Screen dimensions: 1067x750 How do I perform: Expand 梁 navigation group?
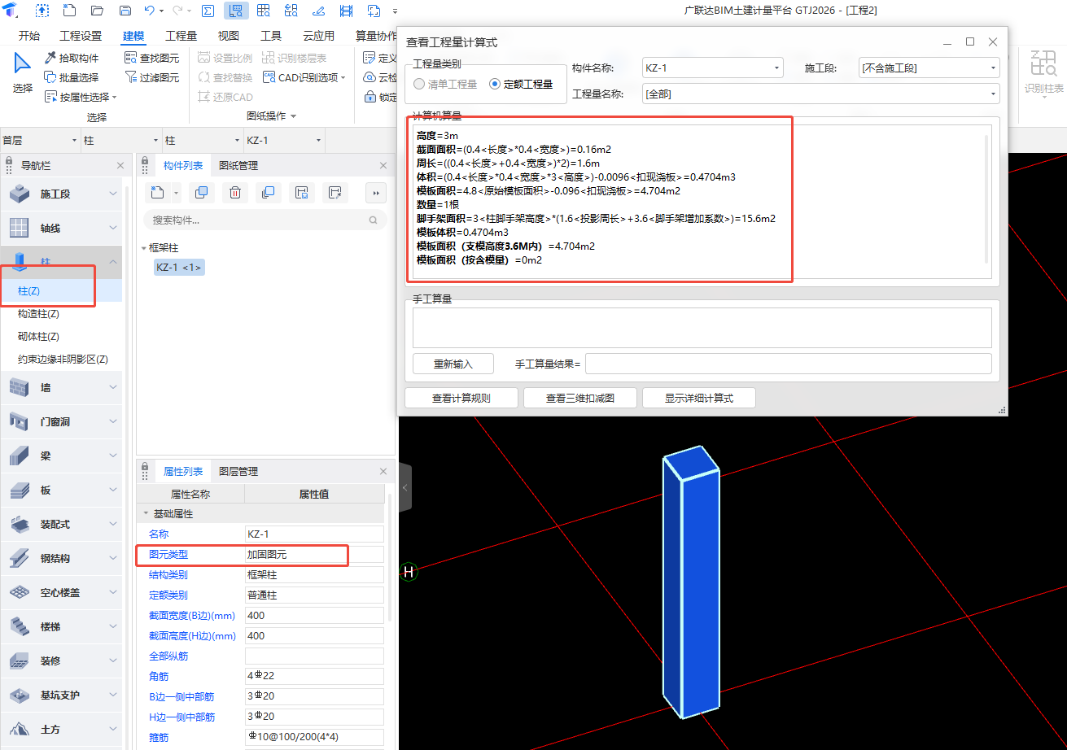(x=113, y=456)
